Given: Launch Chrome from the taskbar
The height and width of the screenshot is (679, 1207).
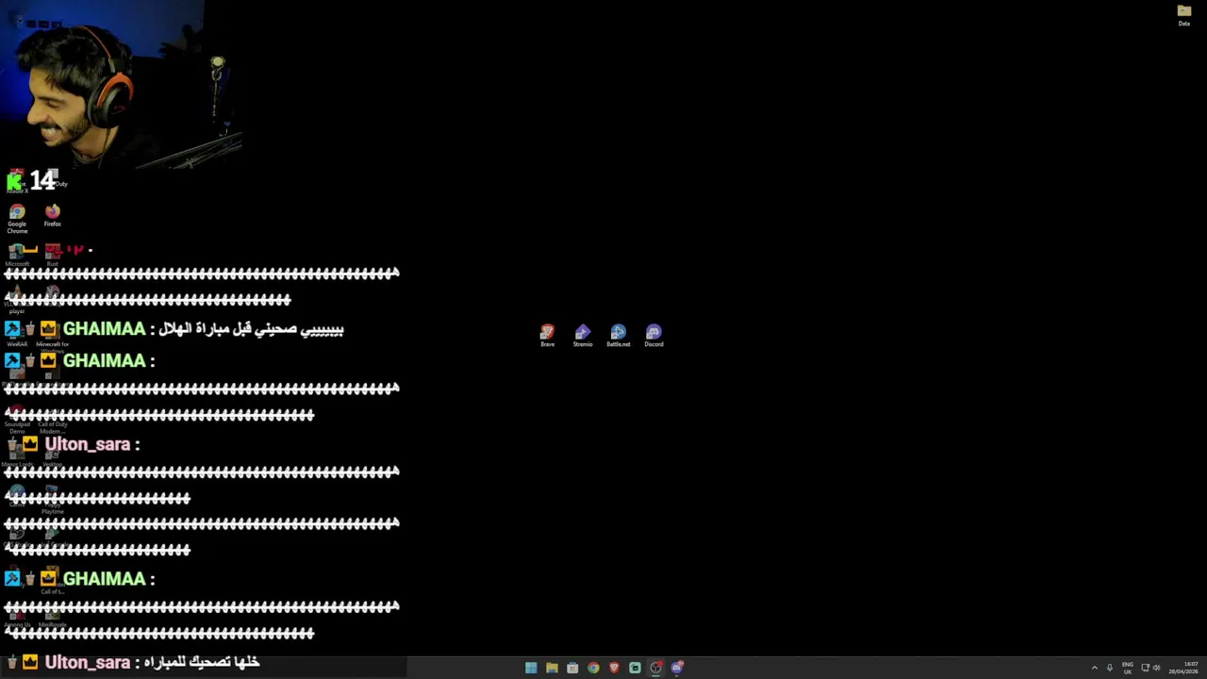Looking at the screenshot, I should pos(593,668).
